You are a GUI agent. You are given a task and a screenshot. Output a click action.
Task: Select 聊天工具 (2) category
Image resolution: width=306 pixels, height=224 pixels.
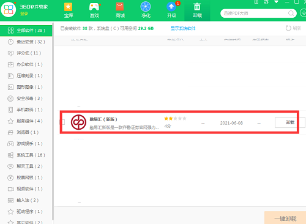[x=26, y=166]
